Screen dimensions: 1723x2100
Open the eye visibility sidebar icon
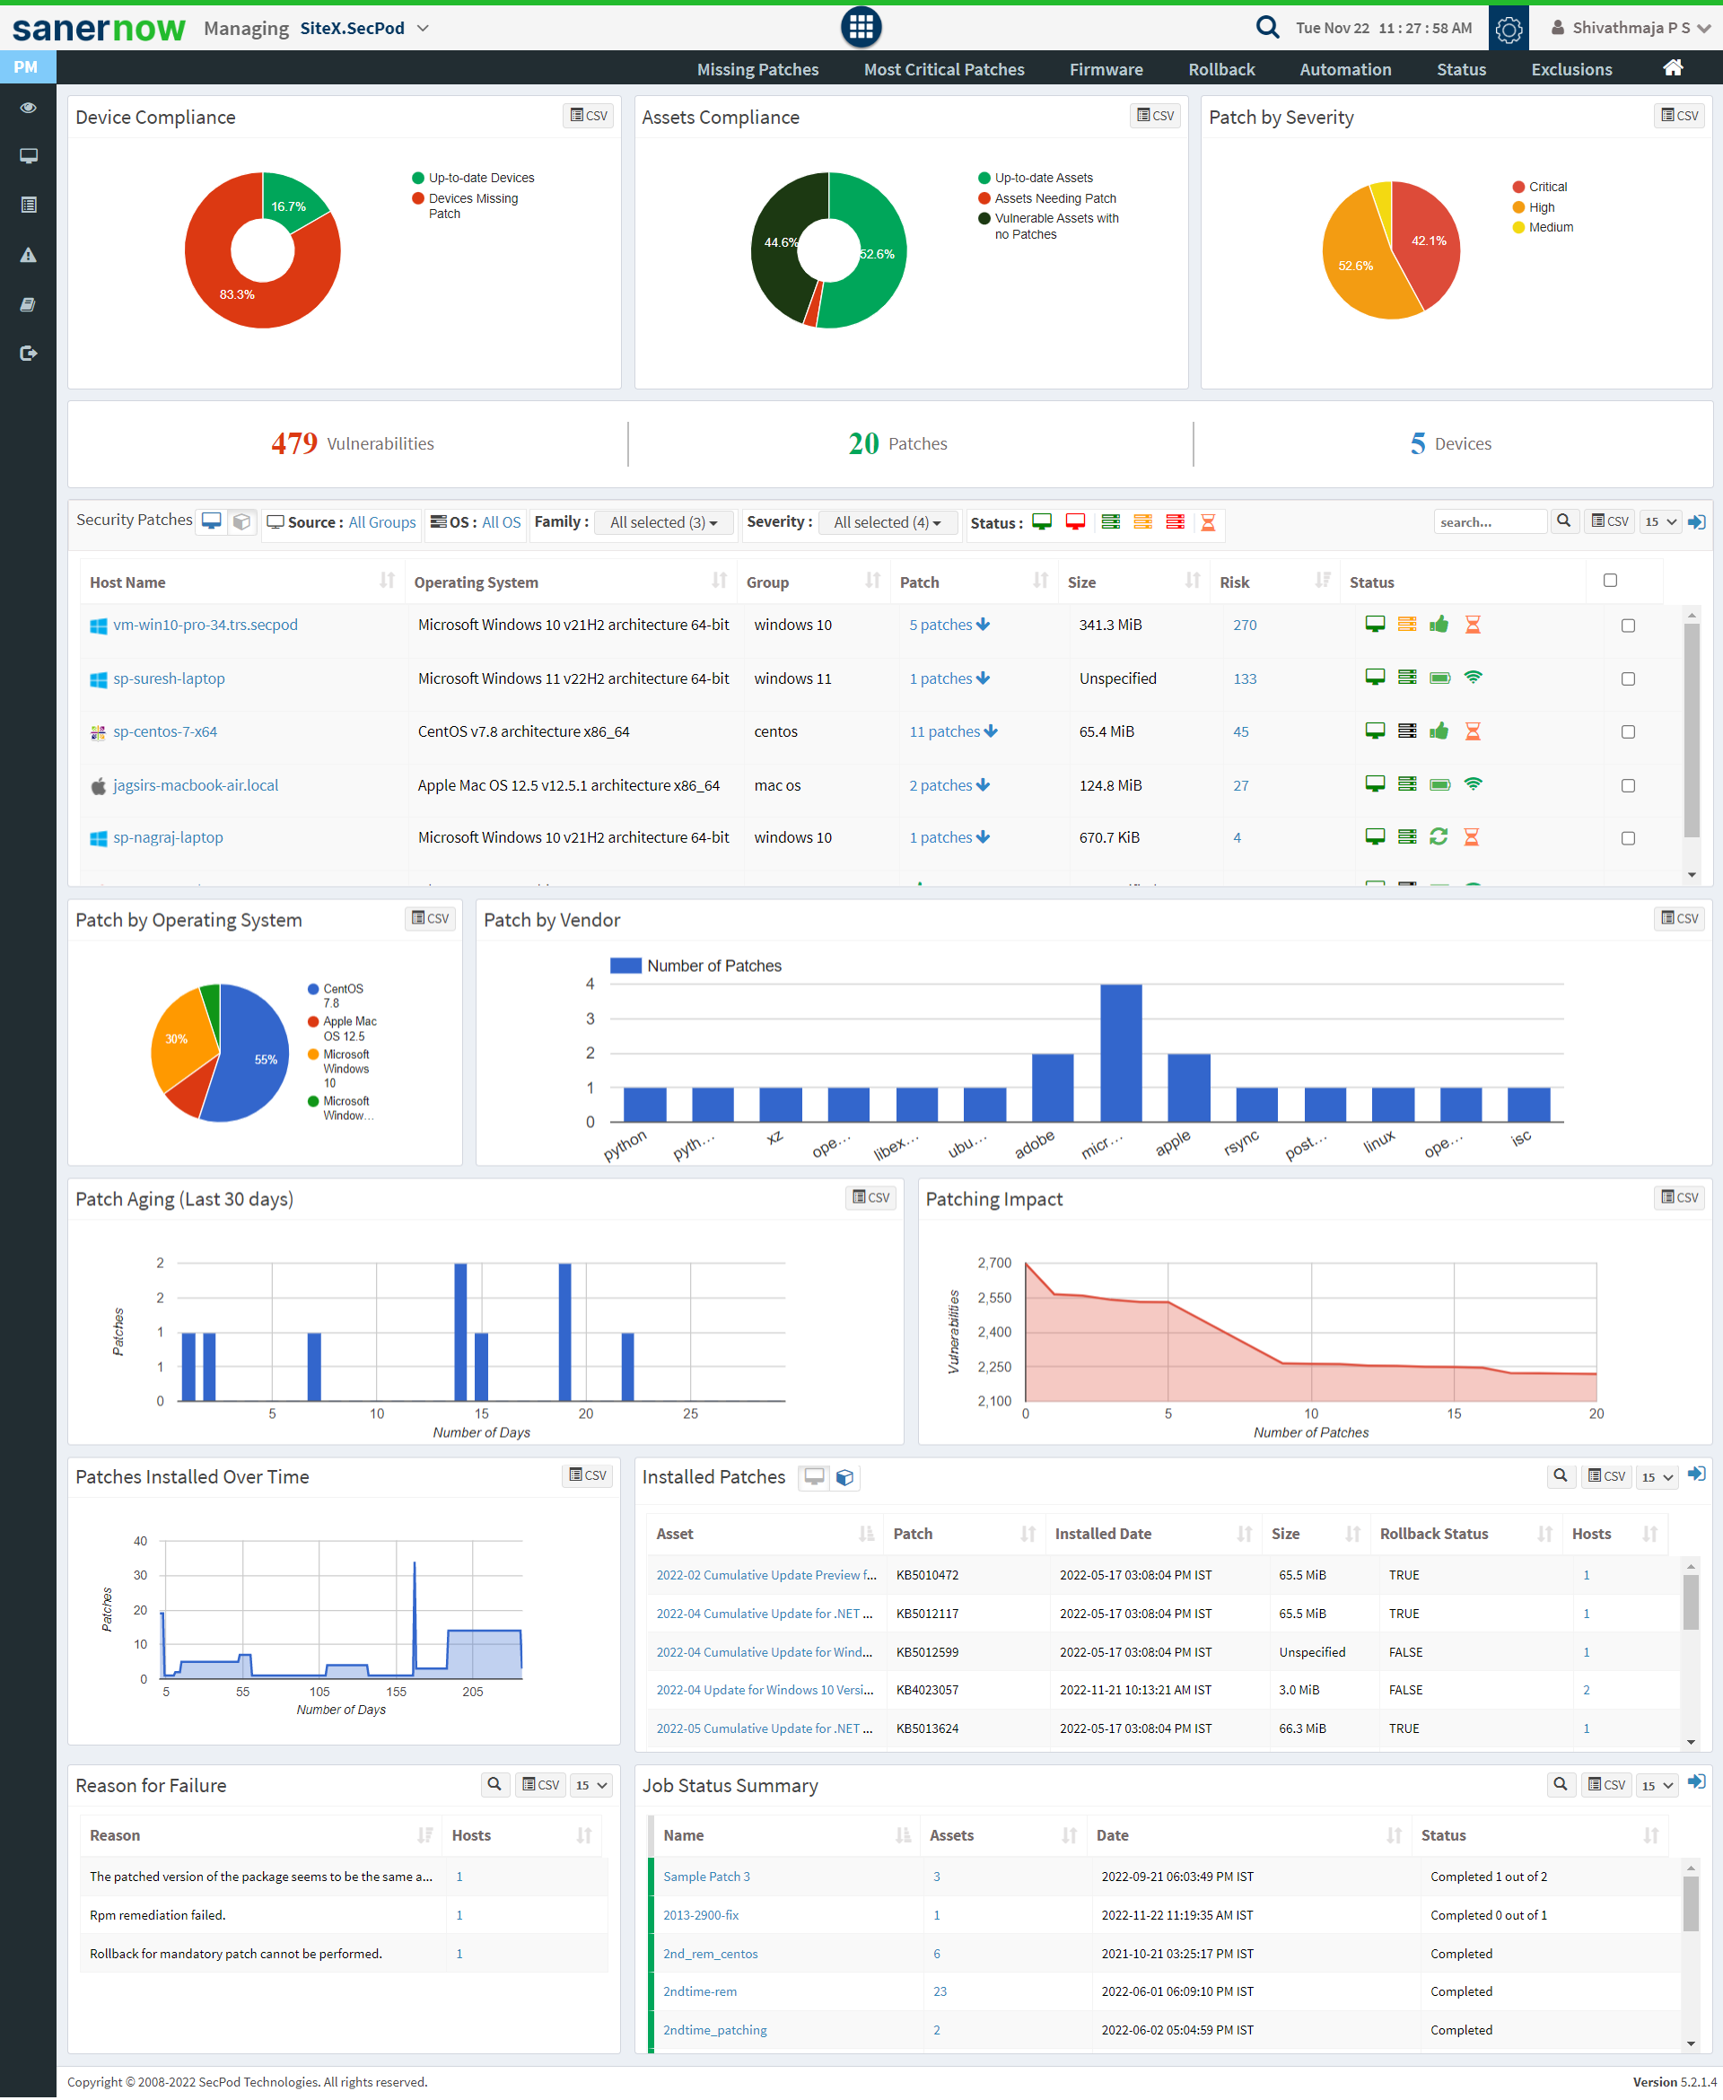(28, 107)
